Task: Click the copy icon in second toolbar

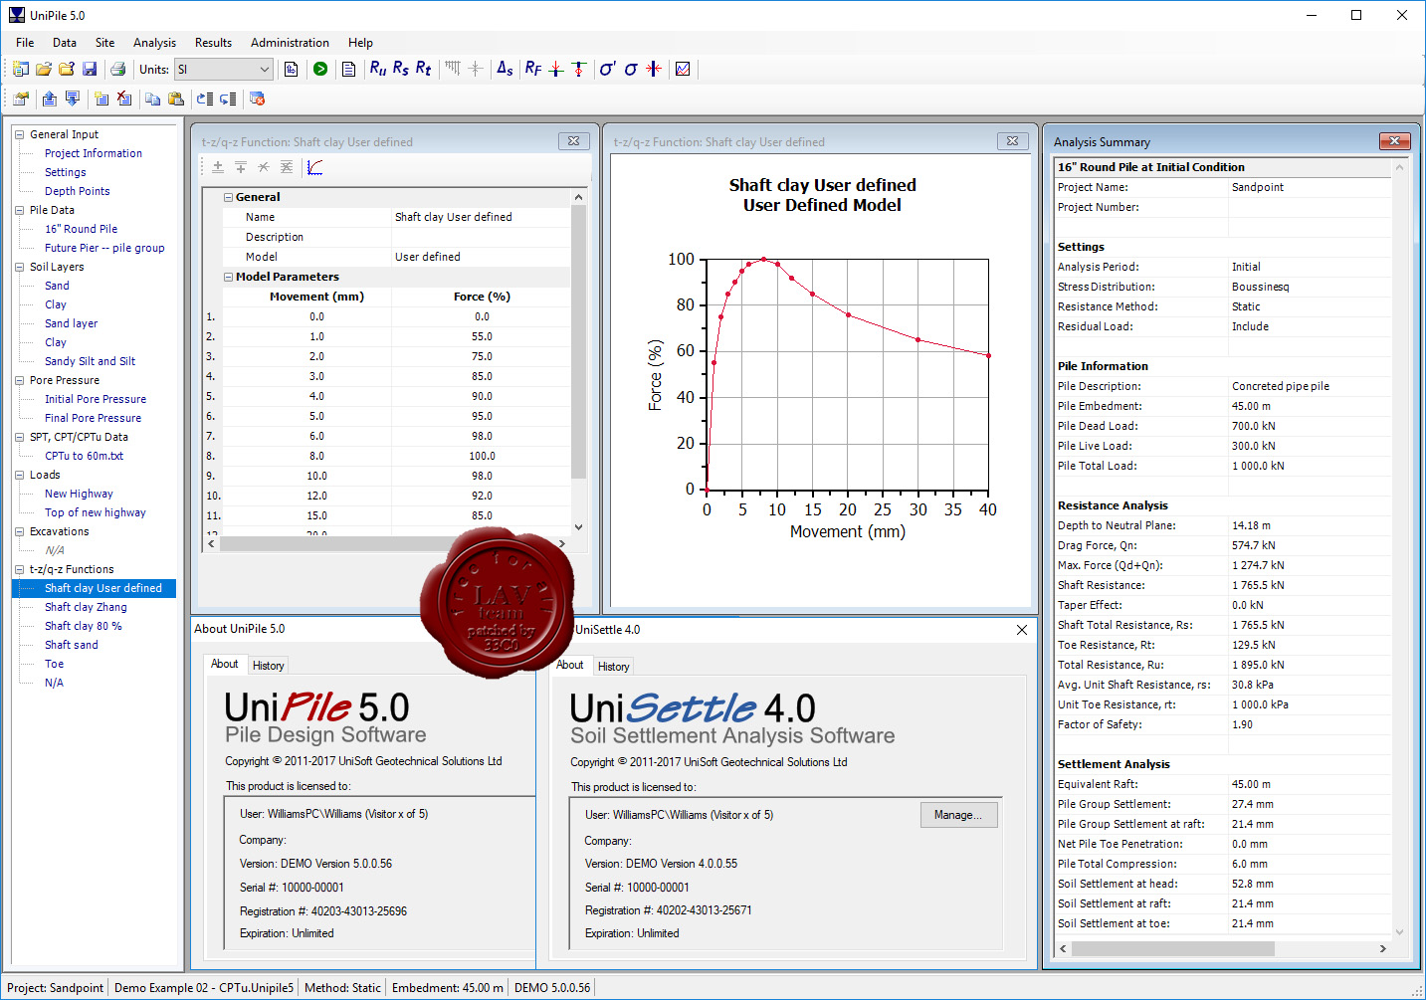Action: [152, 99]
